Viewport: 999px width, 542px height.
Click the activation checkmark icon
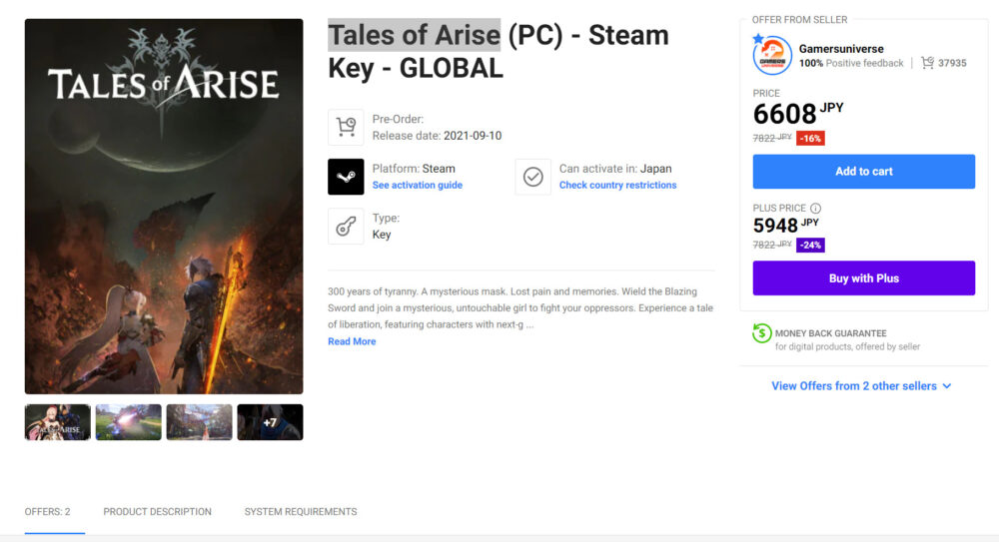click(x=533, y=177)
